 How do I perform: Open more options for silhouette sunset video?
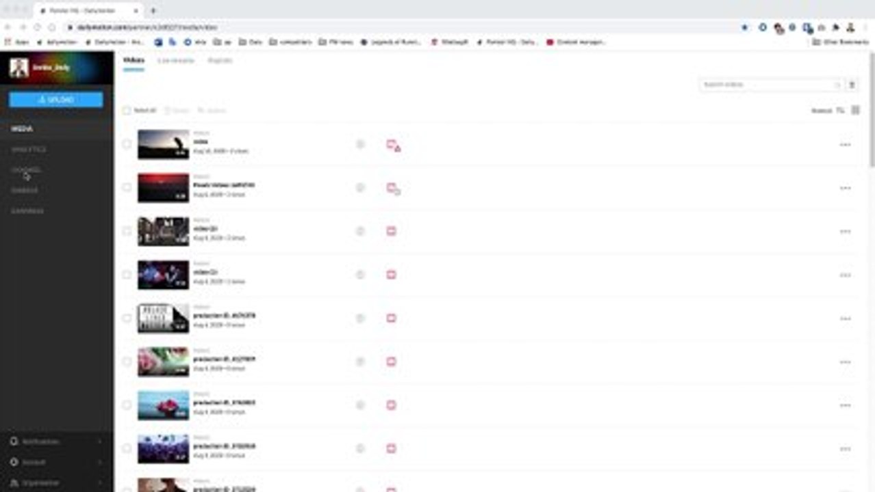(x=845, y=145)
